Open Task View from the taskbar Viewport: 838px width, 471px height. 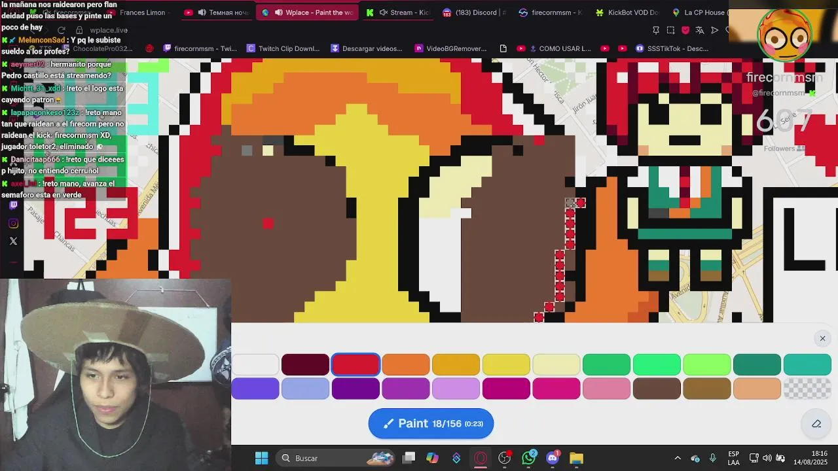[409, 458]
